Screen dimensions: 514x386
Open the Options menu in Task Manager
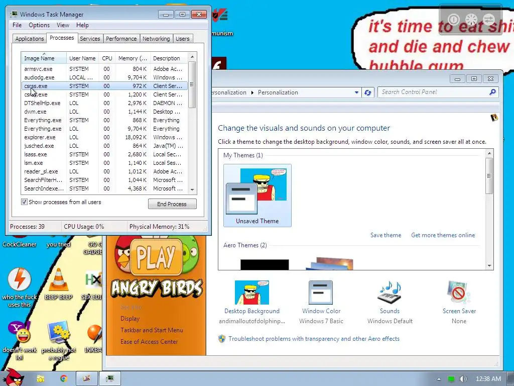point(39,25)
